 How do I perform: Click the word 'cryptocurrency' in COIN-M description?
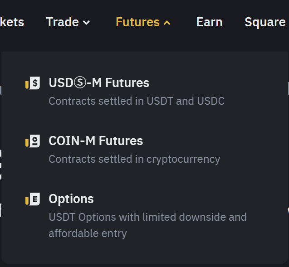tap(183, 159)
